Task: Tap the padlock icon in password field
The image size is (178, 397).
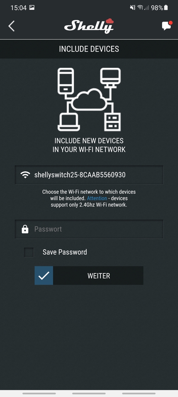Action: [25, 229]
